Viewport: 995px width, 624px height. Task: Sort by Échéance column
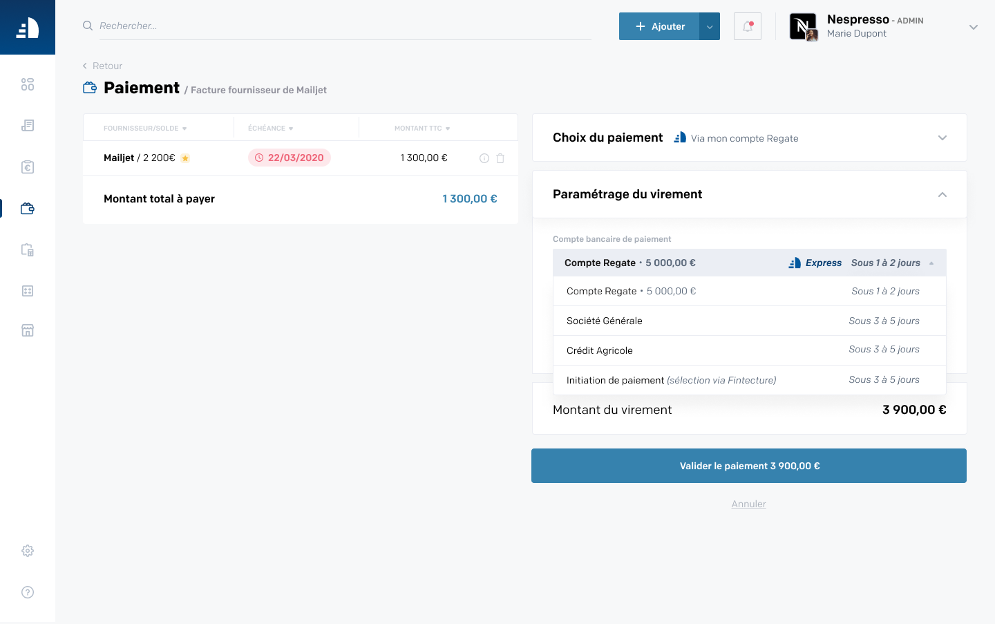click(271, 129)
